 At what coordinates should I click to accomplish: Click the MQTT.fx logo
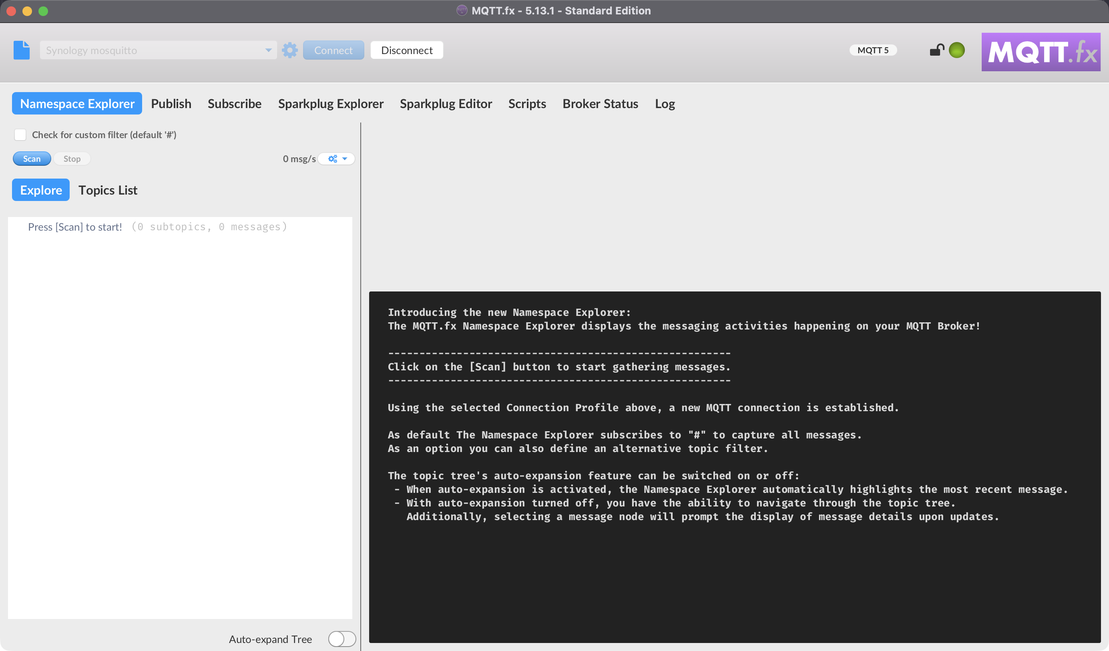point(1041,52)
